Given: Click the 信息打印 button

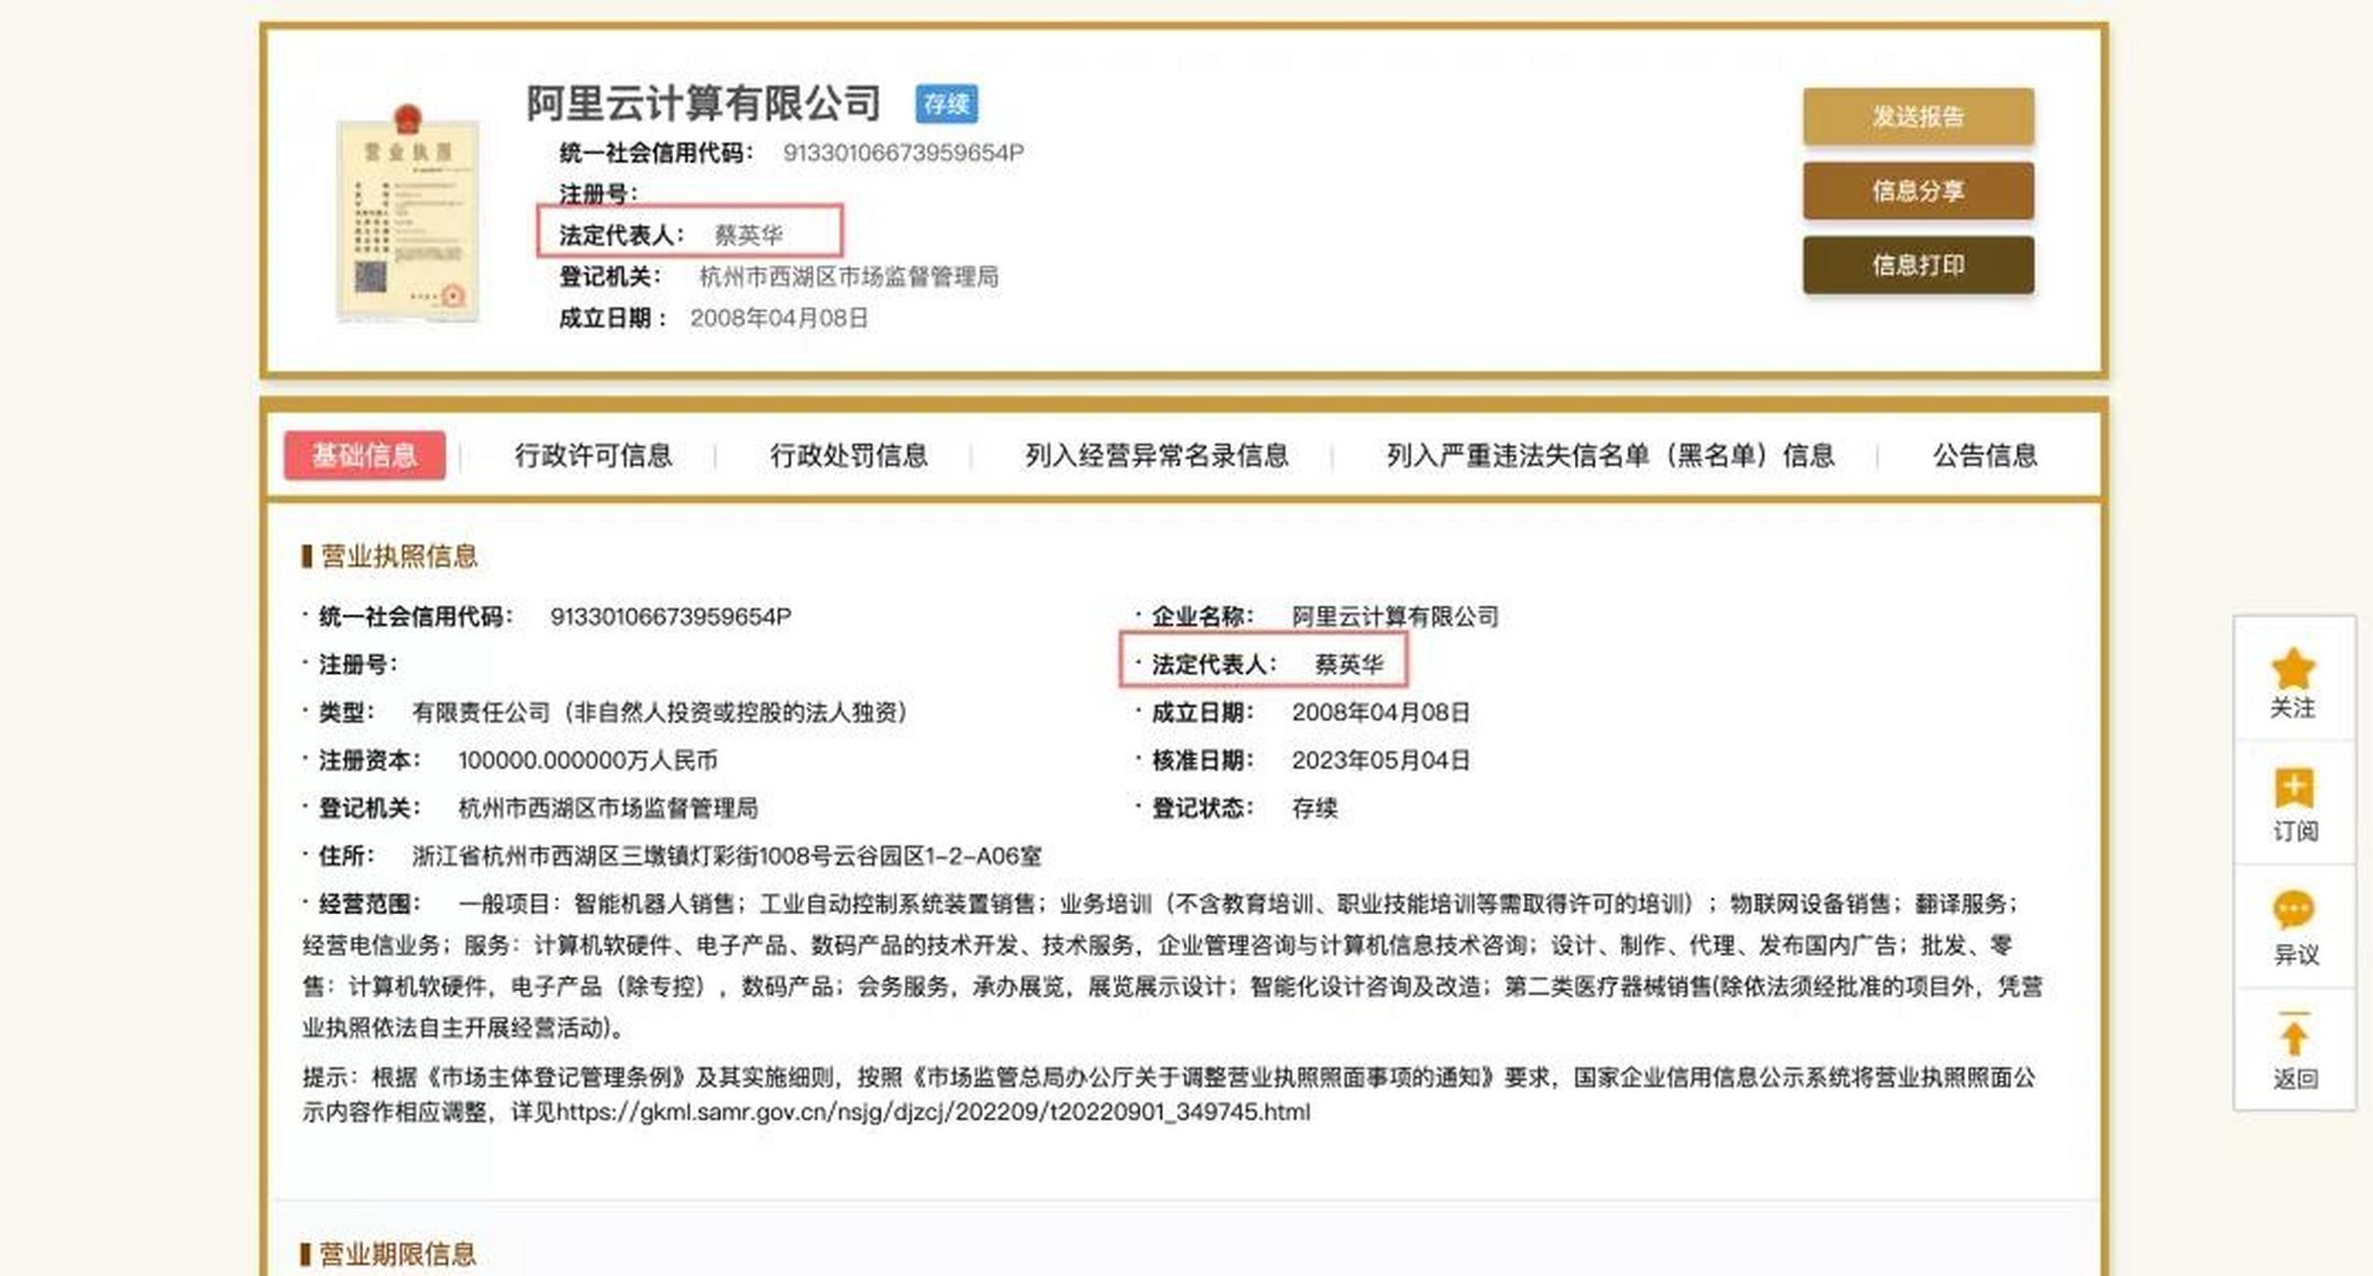Looking at the screenshot, I should [1917, 266].
